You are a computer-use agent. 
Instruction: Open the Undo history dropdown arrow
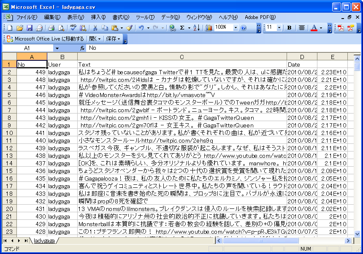coord(148,28)
